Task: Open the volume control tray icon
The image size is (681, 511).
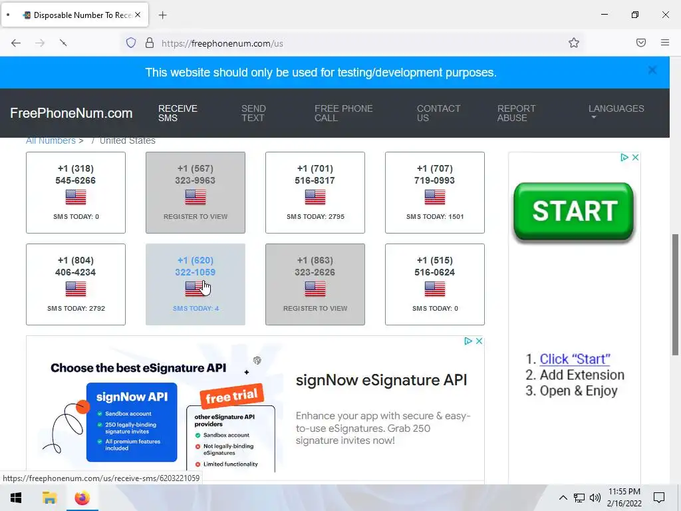Action: (595, 498)
